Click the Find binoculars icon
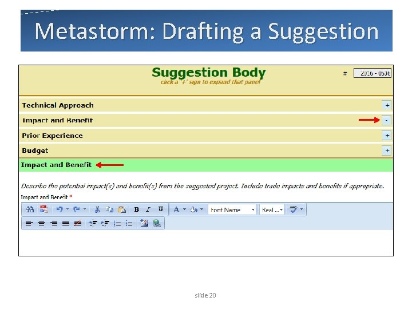The width and height of the screenshot is (412, 309). (x=30, y=209)
